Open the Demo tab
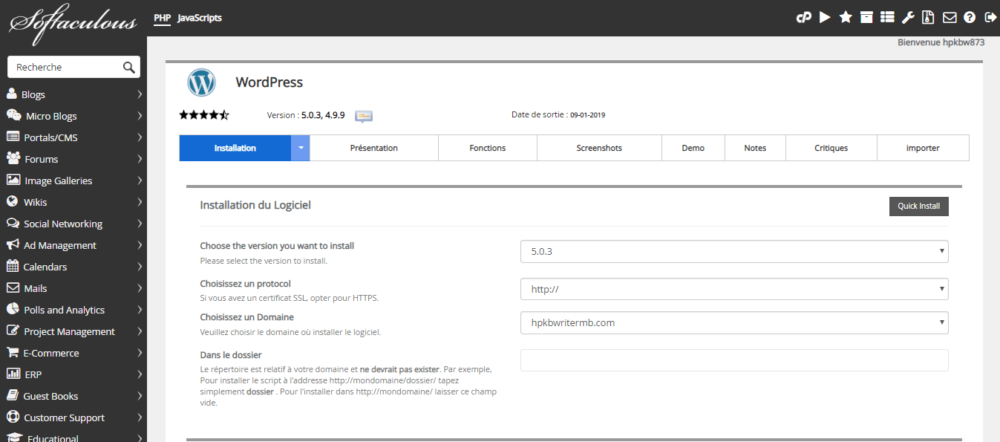The image size is (1000, 442). pos(693,148)
